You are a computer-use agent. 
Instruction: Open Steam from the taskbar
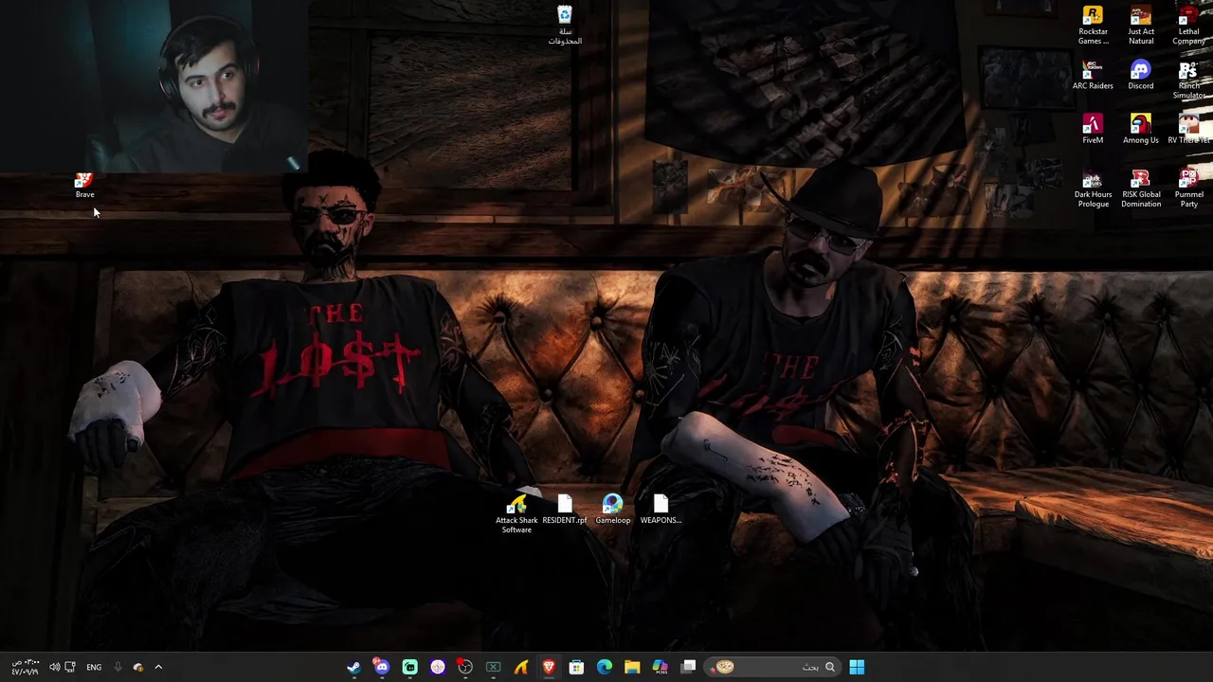click(353, 667)
